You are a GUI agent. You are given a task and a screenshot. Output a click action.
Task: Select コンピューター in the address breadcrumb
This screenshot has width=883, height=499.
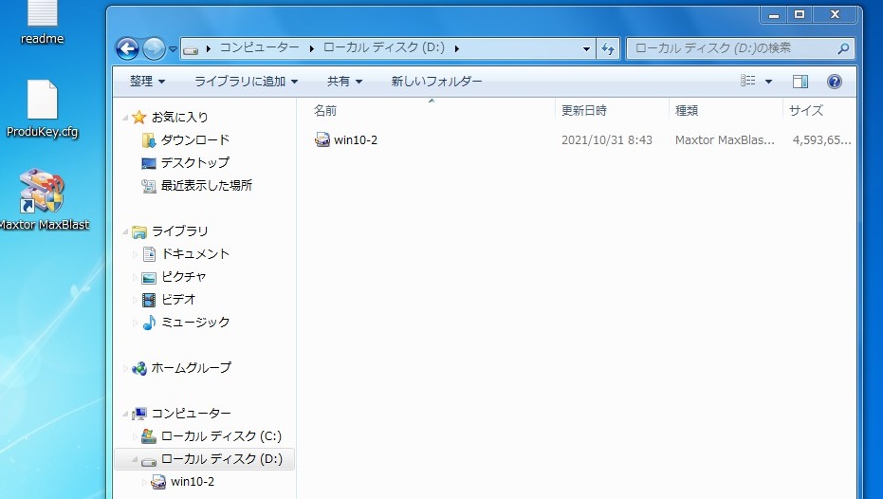[x=259, y=47]
